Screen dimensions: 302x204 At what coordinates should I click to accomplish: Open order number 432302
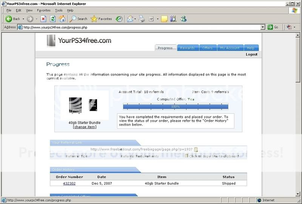pyautogui.click(x=69, y=183)
